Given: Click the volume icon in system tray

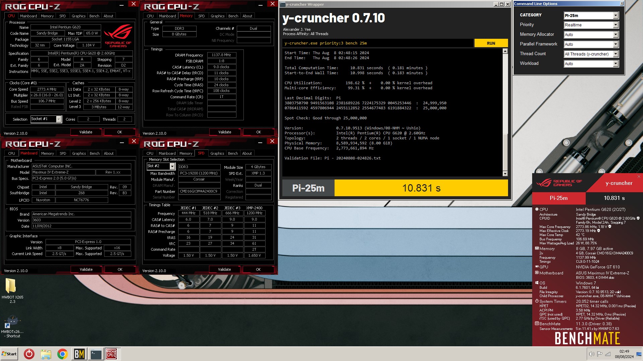Looking at the screenshot, I should 592,354.
